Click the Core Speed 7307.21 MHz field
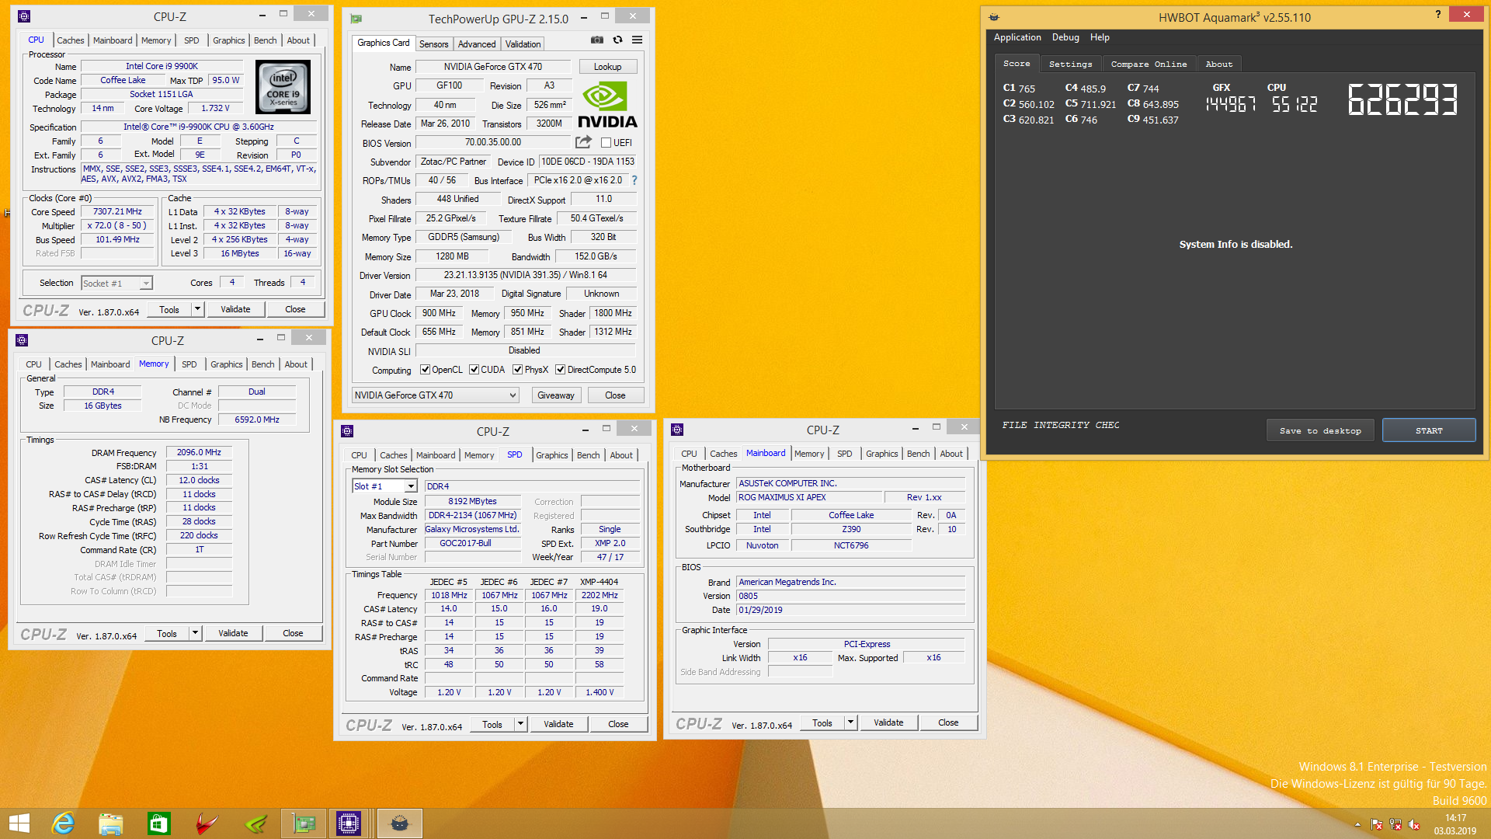 click(118, 211)
